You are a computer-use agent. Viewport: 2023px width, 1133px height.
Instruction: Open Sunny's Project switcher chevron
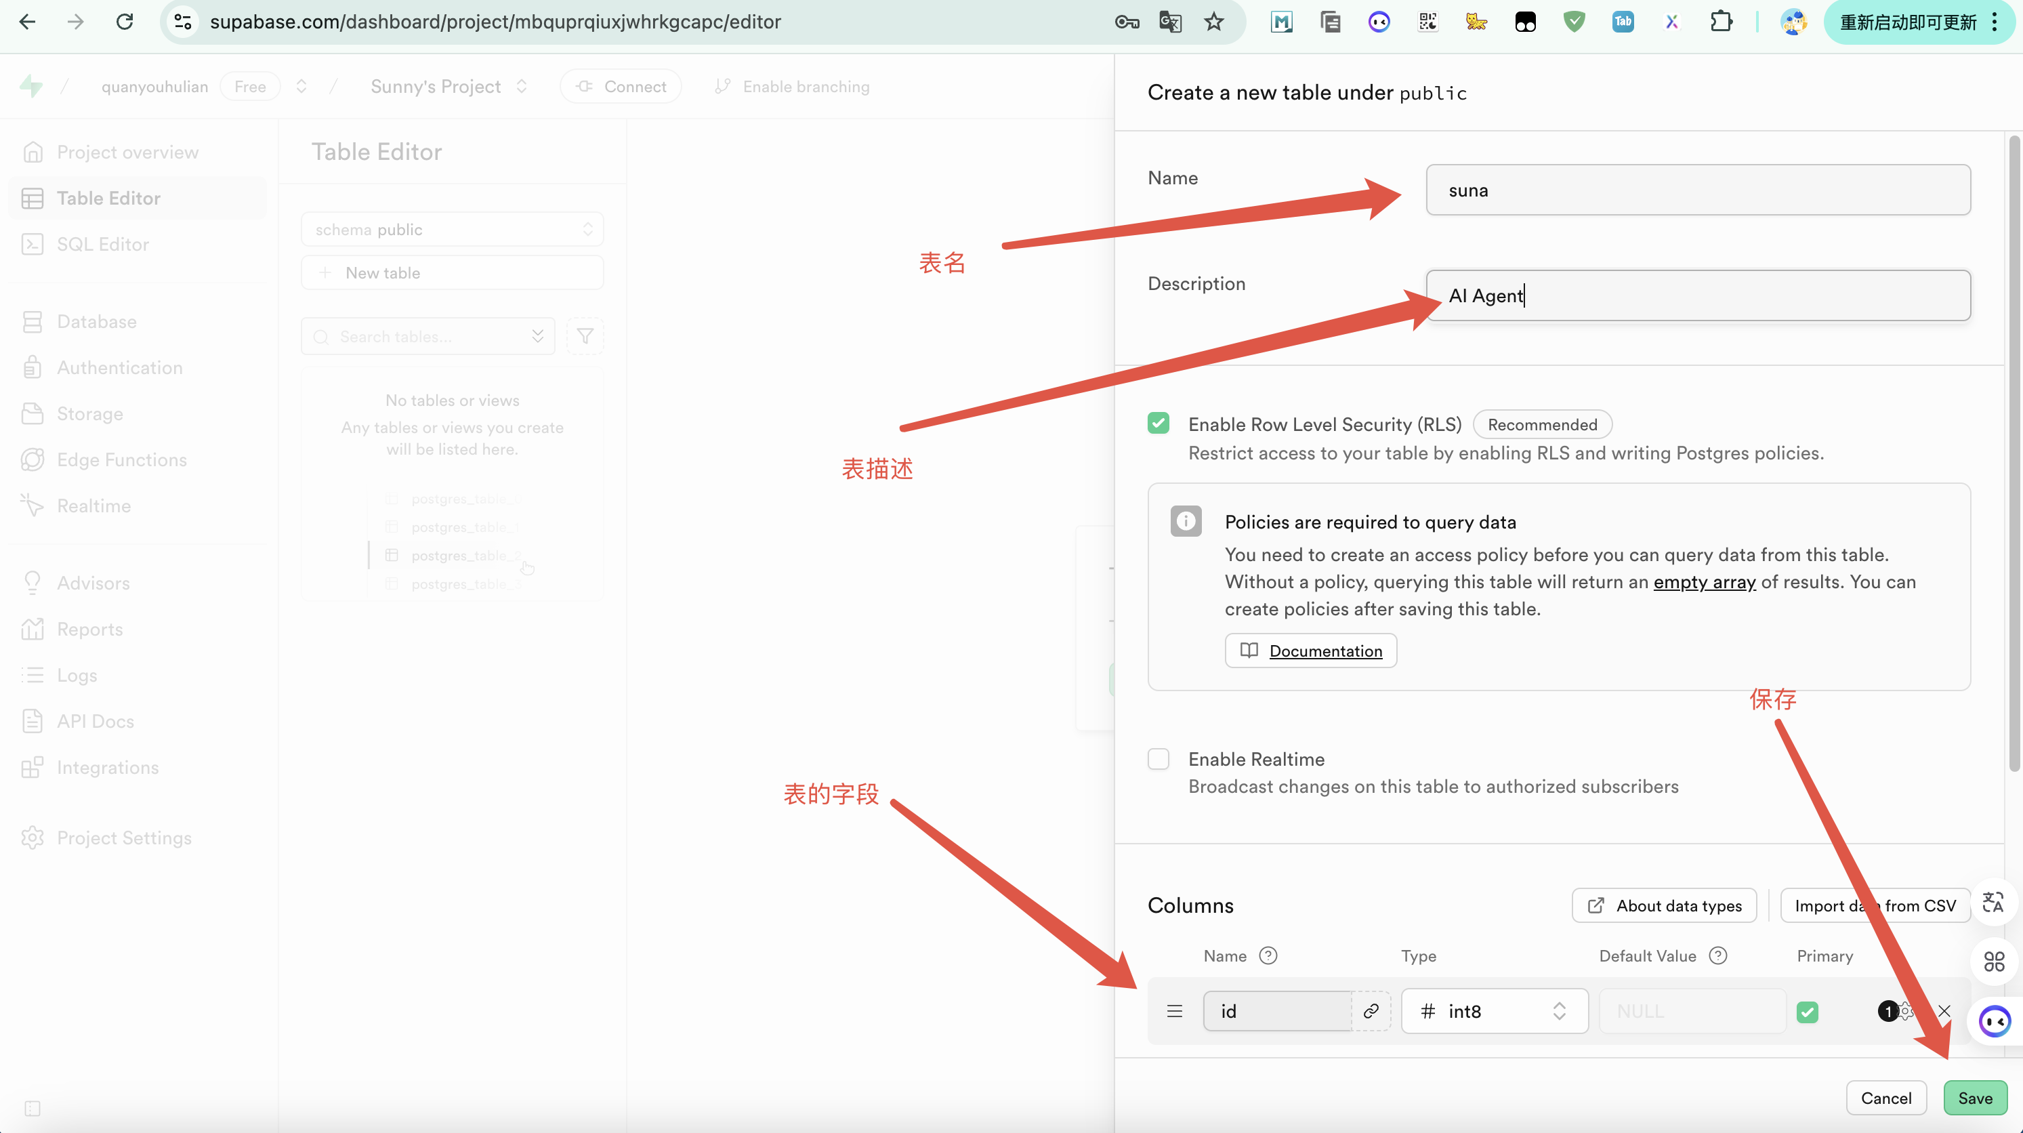(x=522, y=87)
